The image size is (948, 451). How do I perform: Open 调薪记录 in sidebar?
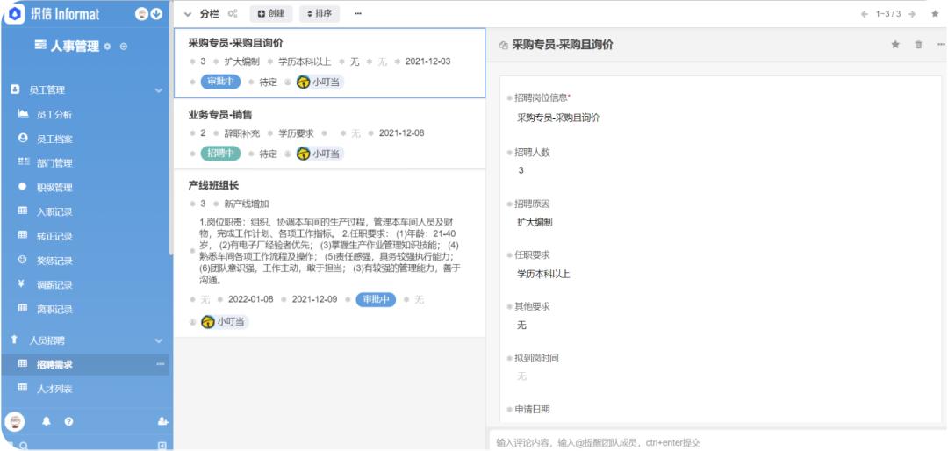point(54,285)
